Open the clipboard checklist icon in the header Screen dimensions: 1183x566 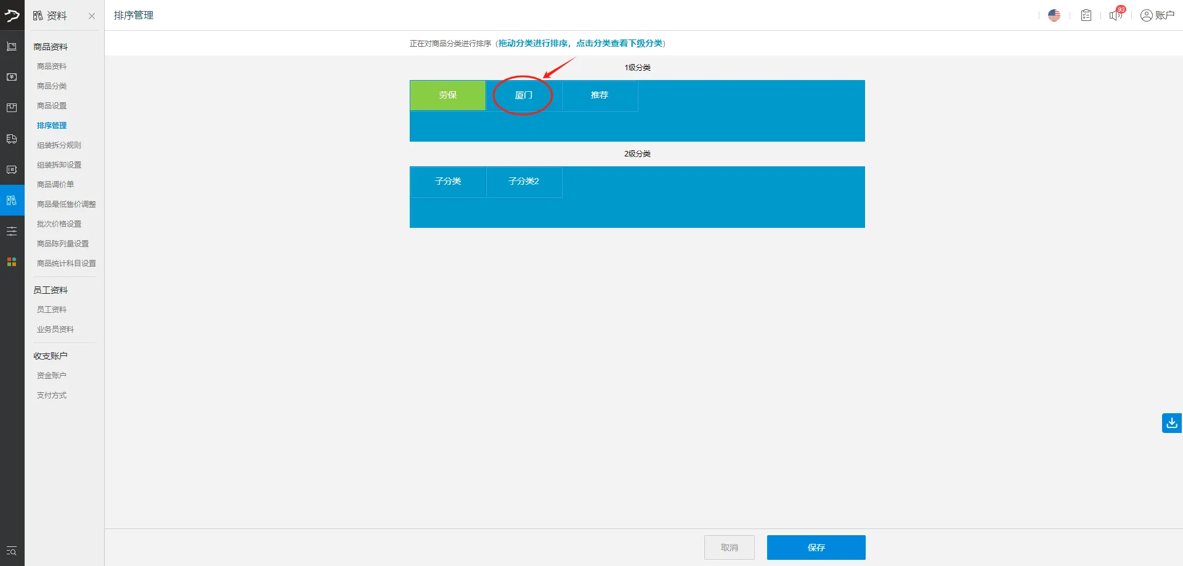tap(1086, 15)
